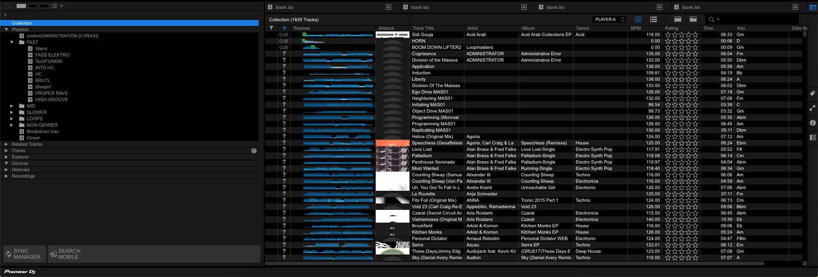Expand the tree with the right arrow

5,15
